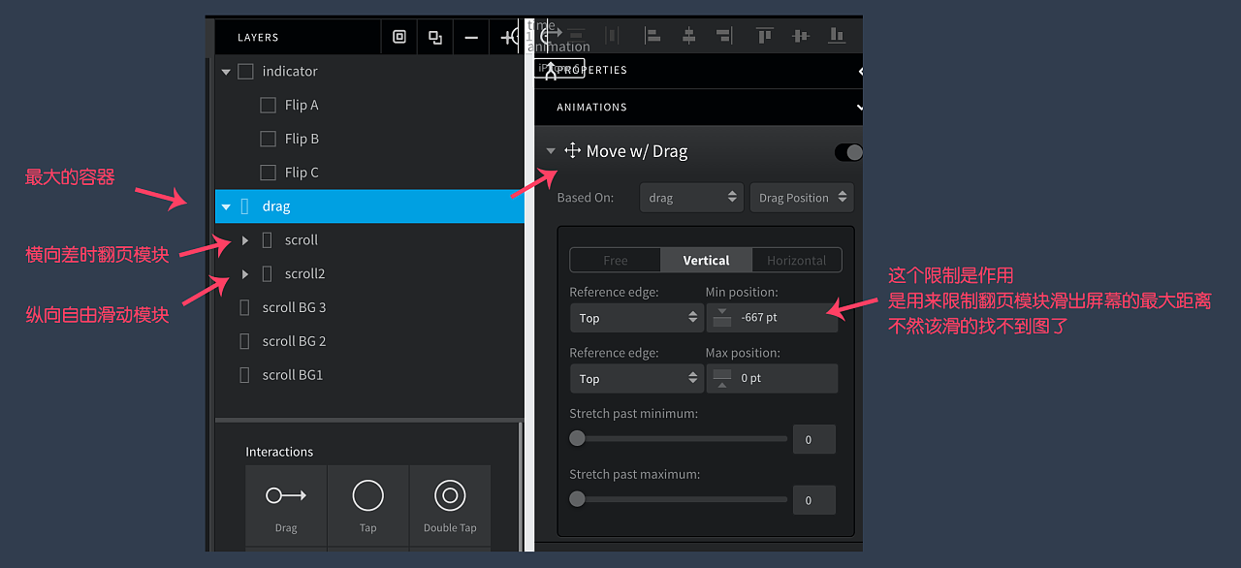This screenshot has width=1241, height=568.
Task: Click the align vertical centers icon
Action: click(x=800, y=36)
